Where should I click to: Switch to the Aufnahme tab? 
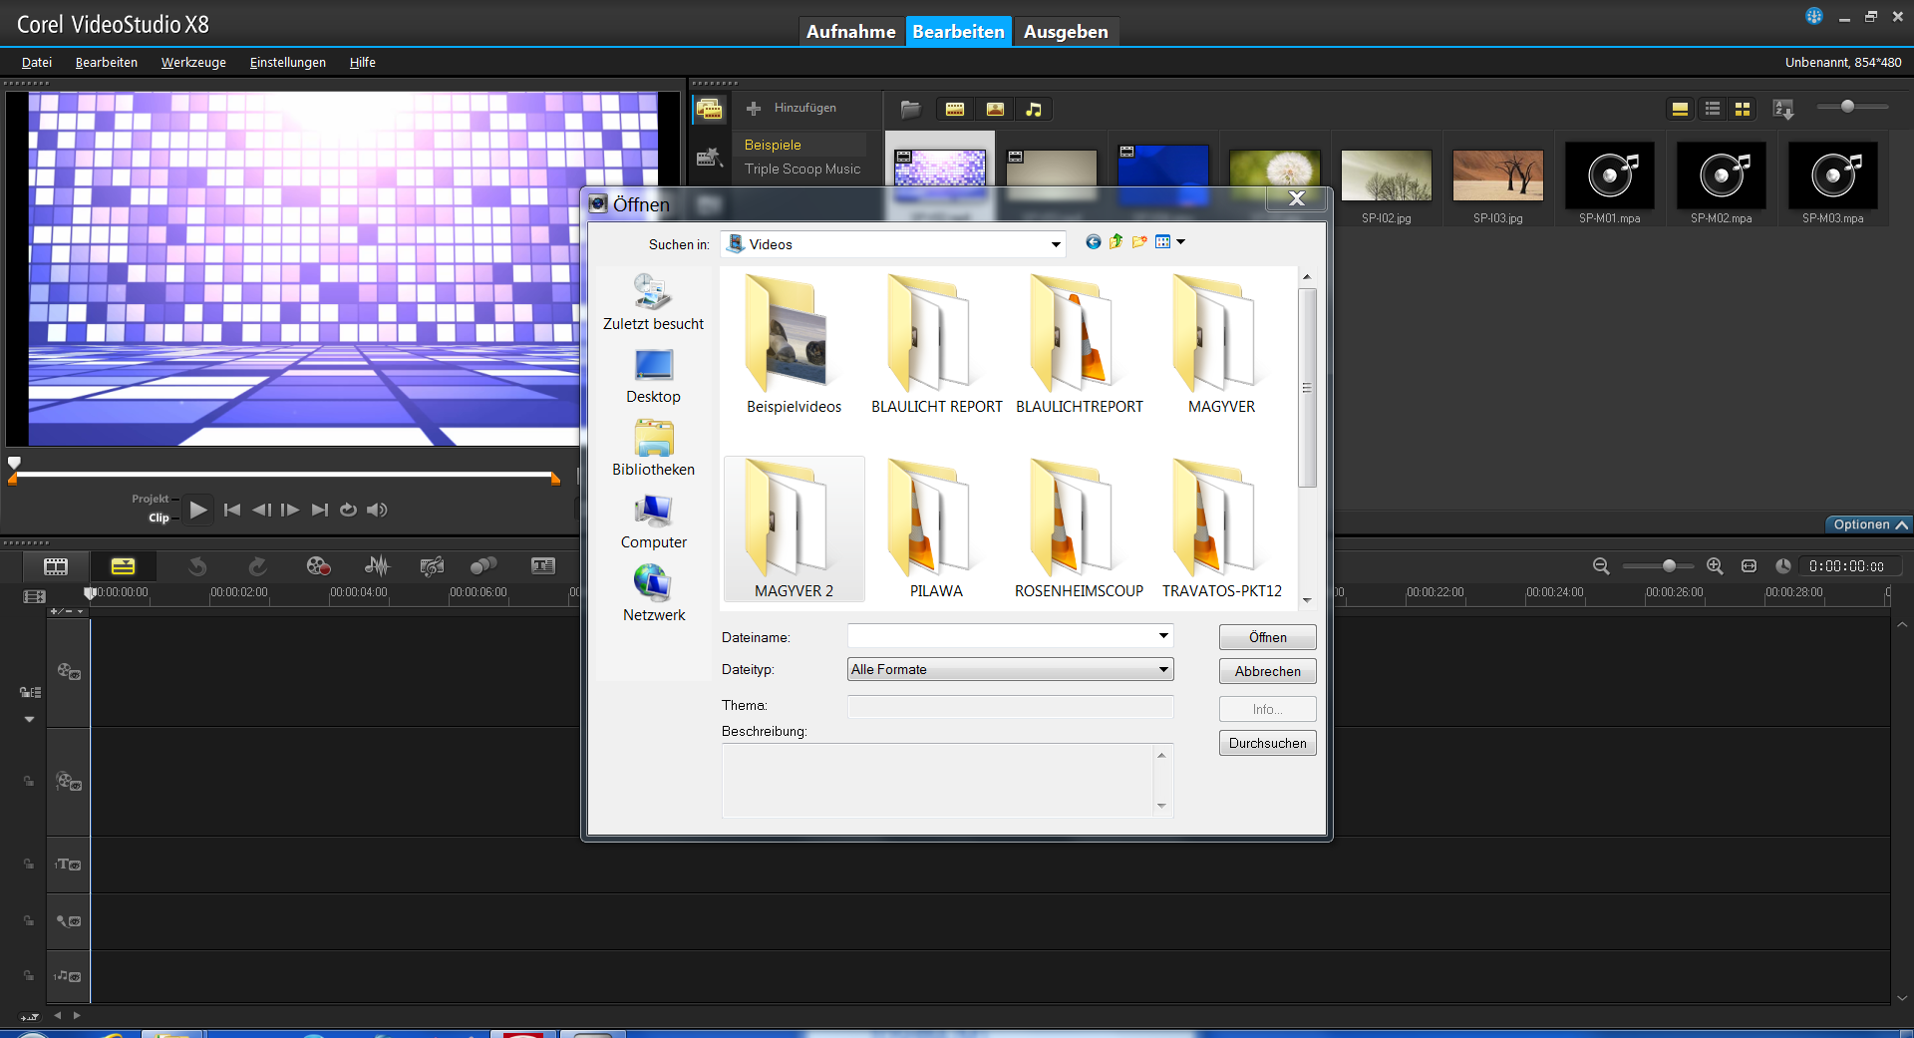851,32
